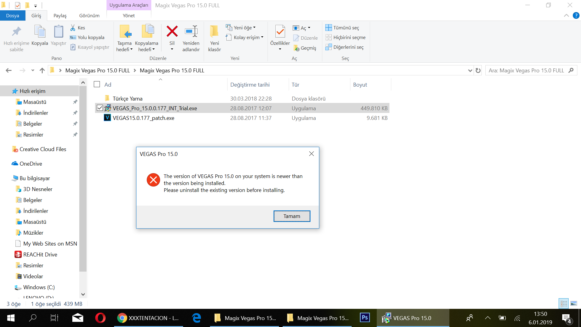Toggle the select-all checkbox beside Ad
Screen dimensions: 581x327
(x=97, y=84)
